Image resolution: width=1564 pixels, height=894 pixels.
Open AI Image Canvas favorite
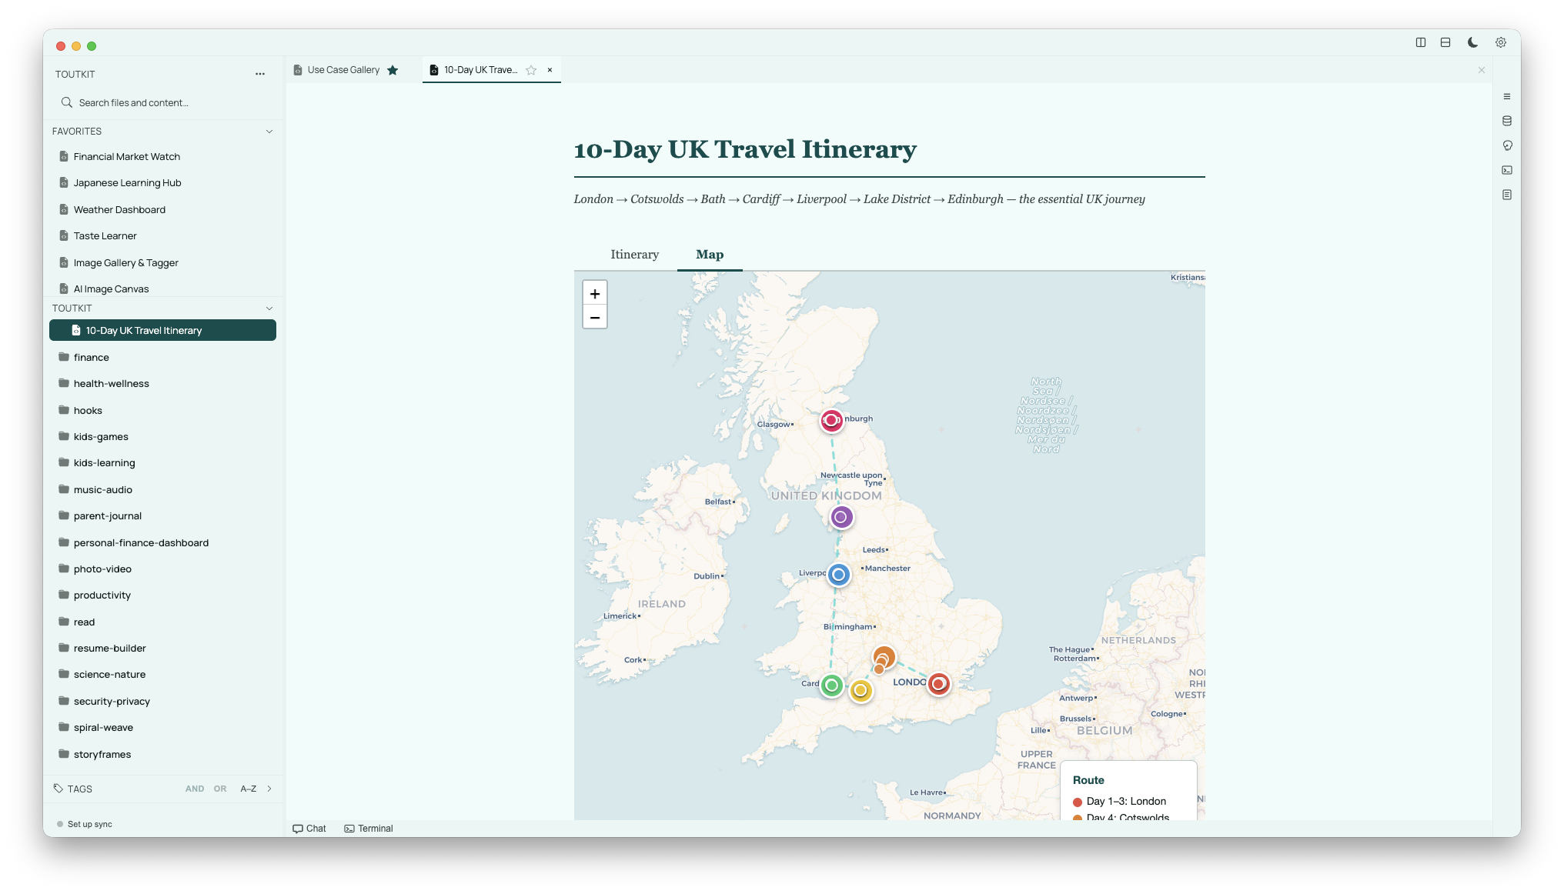coord(163,289)
